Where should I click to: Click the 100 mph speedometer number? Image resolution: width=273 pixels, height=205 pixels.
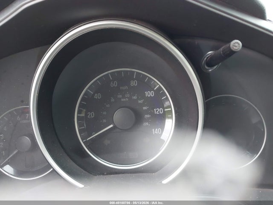click(x=149, y=94)
